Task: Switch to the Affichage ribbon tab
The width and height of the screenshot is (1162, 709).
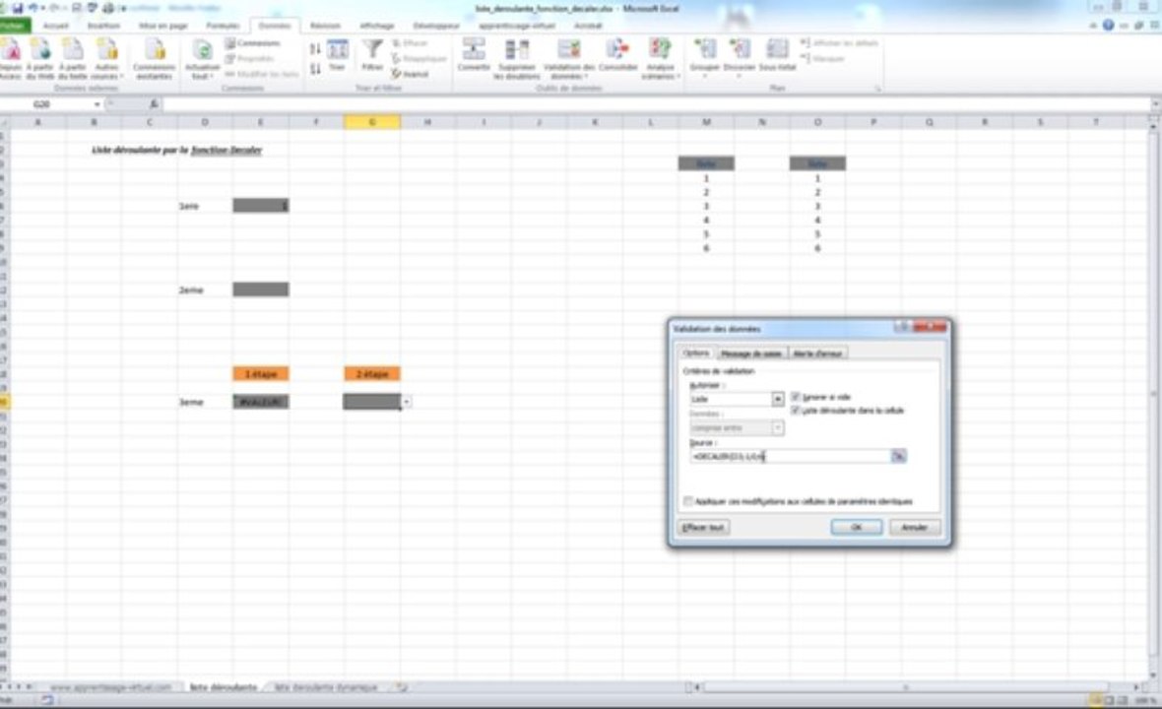Action: coord(376,26)
